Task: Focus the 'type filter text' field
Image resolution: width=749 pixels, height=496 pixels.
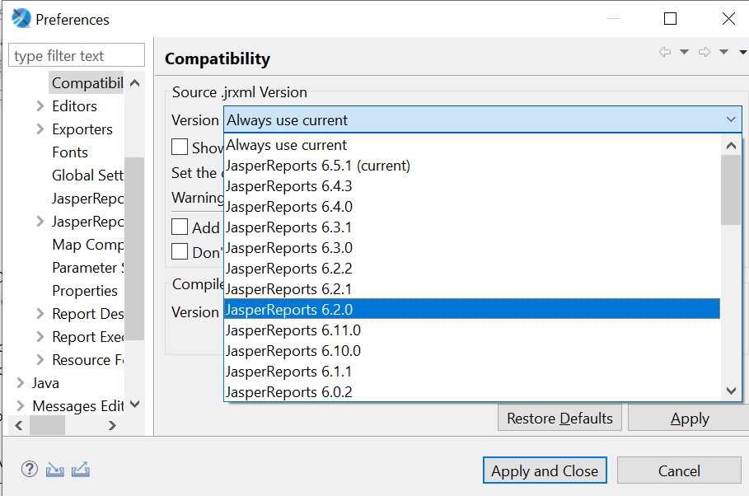Action: tap(77, 55)
